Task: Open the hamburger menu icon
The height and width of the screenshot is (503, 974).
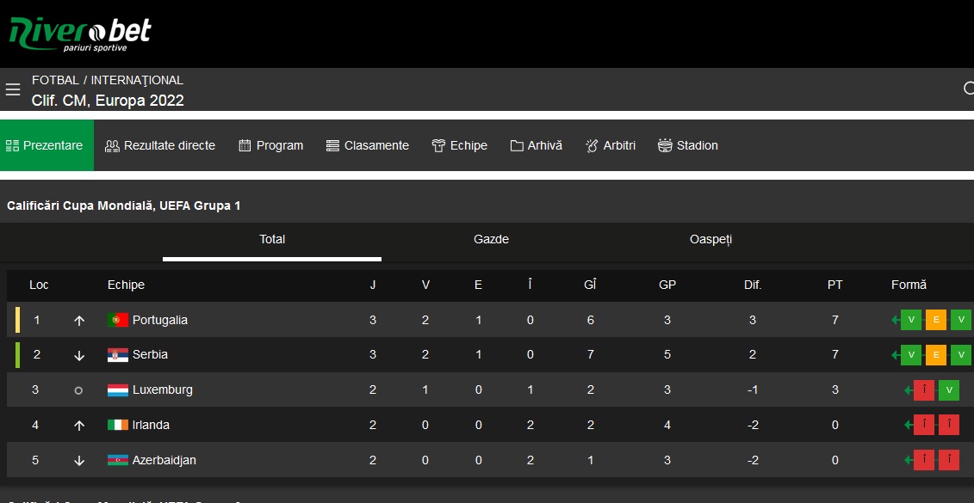Action: tap(13, 90)
